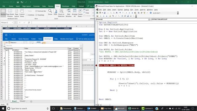Click the New Window button
Image resolution: width=197 pixels, height=111 pixels.
coord(68,13)
